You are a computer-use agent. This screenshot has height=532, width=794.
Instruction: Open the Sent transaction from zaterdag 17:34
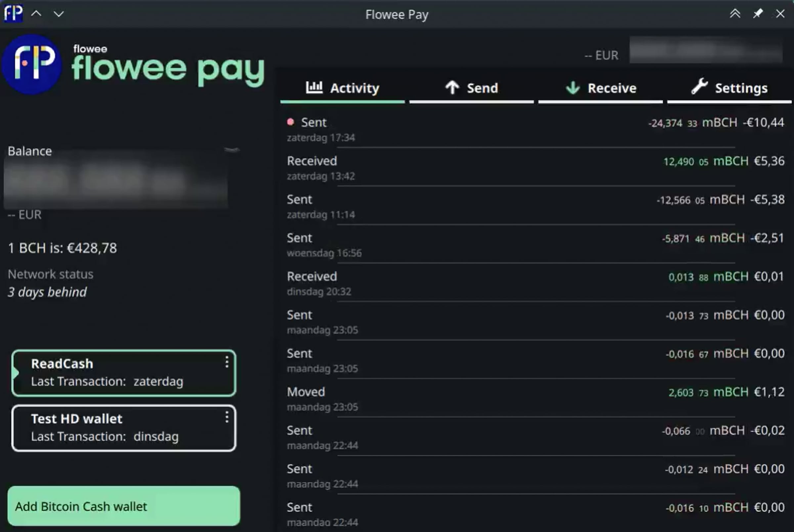point(536,129)
